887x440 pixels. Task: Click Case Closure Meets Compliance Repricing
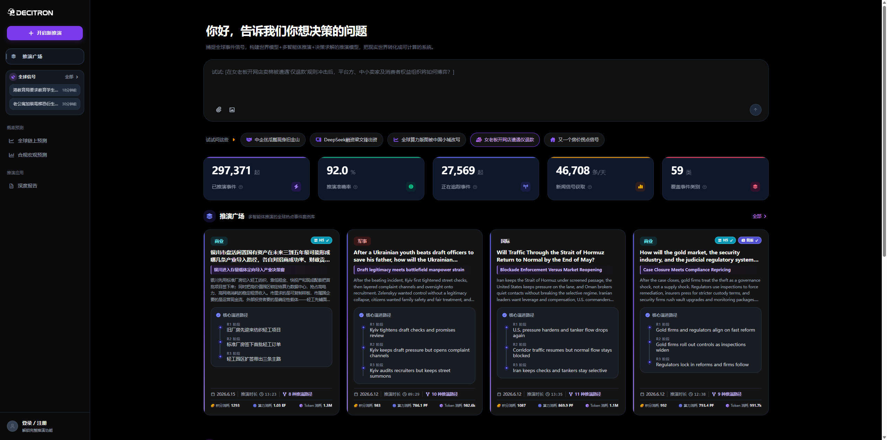point(687,270)
